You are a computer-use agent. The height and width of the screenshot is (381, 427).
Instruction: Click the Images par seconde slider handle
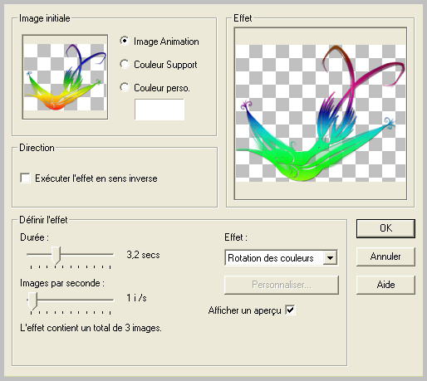32,300
